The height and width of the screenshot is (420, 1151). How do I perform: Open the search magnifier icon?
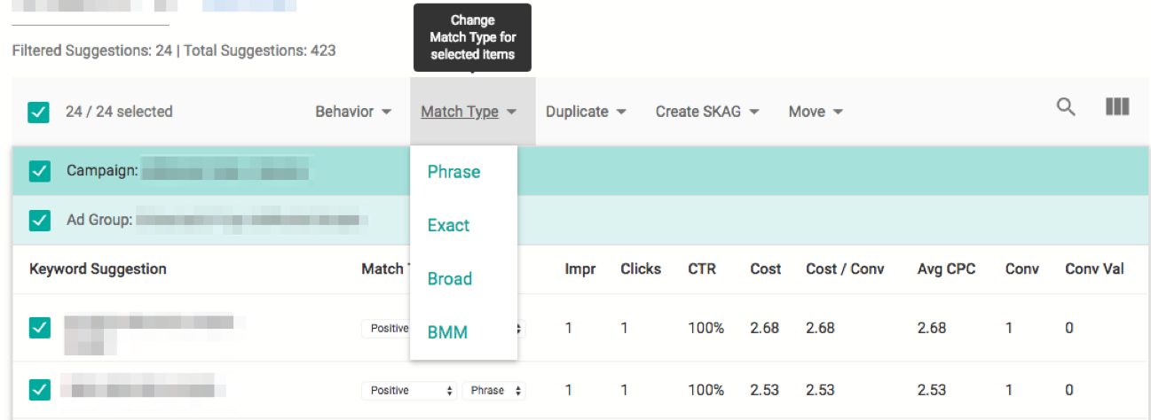pos(1066,107)
